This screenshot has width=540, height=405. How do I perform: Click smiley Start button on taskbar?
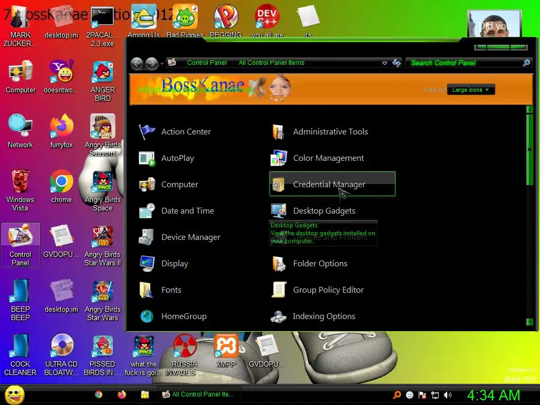click(14, 394)
